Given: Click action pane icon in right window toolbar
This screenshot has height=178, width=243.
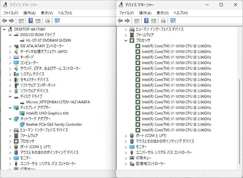Looking at the screenshot, I should (154, 21).
